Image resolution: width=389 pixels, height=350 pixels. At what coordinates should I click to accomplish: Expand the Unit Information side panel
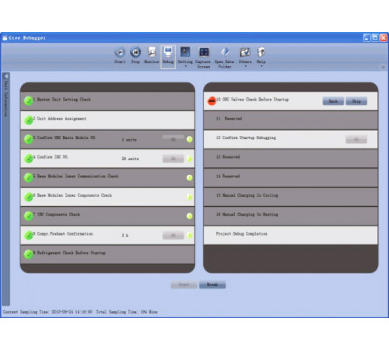[6, 76]
